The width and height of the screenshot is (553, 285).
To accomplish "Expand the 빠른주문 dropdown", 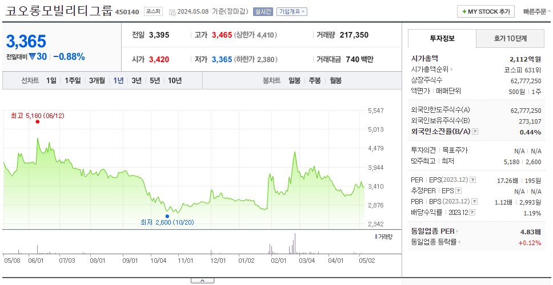I will 537,11.
